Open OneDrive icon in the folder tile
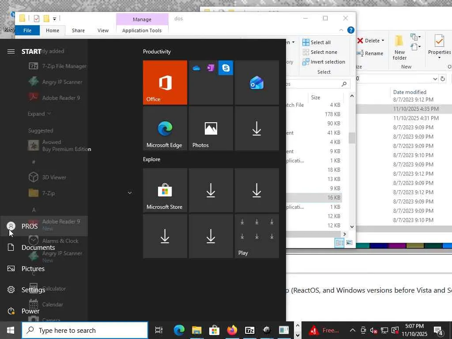Viewport: 452px width, 339px height. click(x=196, y=68)
